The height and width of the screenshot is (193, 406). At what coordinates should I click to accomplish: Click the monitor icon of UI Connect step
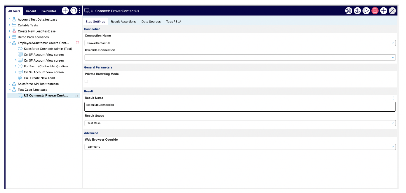(x=20, y=95)
